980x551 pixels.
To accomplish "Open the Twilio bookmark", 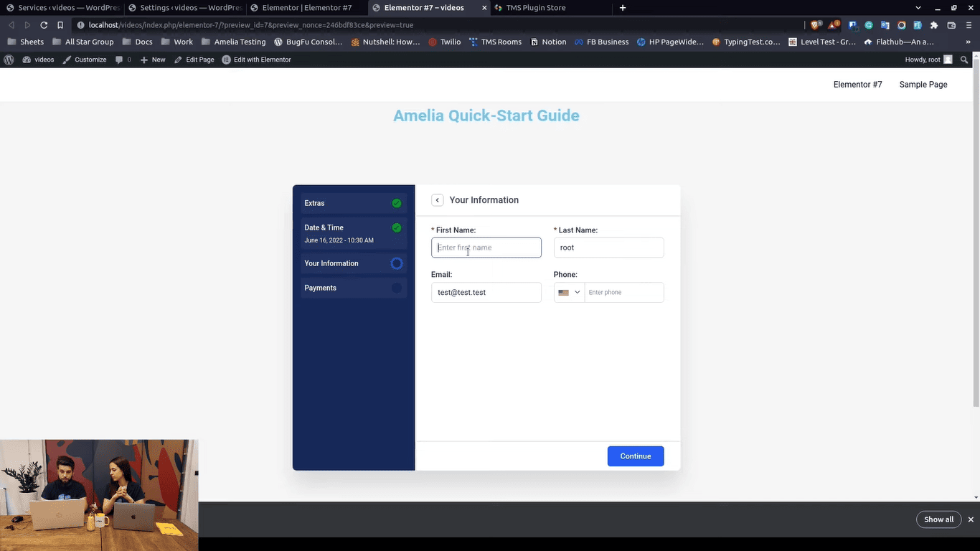I will [x=445, y=42].
